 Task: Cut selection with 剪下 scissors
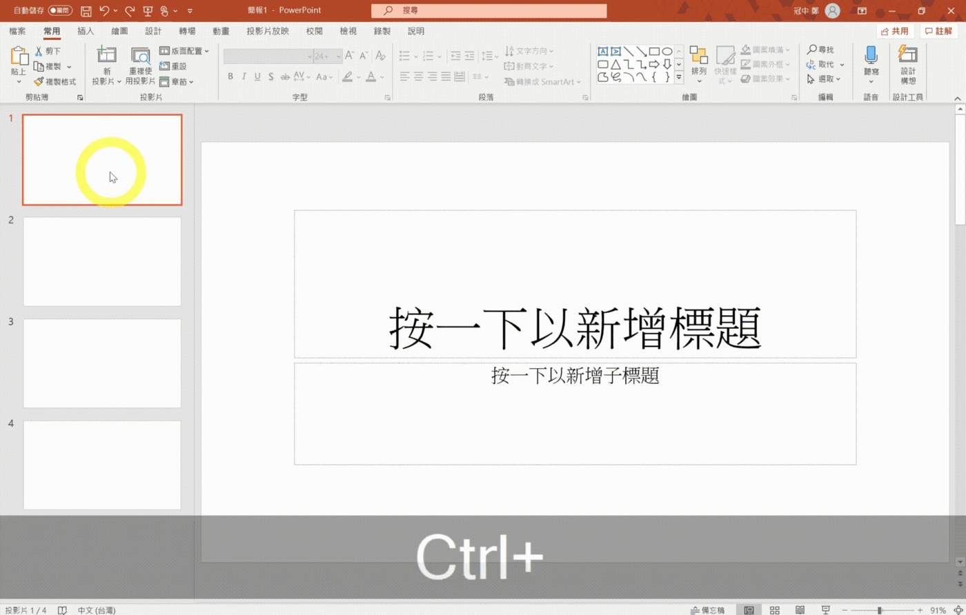(48, 51)
